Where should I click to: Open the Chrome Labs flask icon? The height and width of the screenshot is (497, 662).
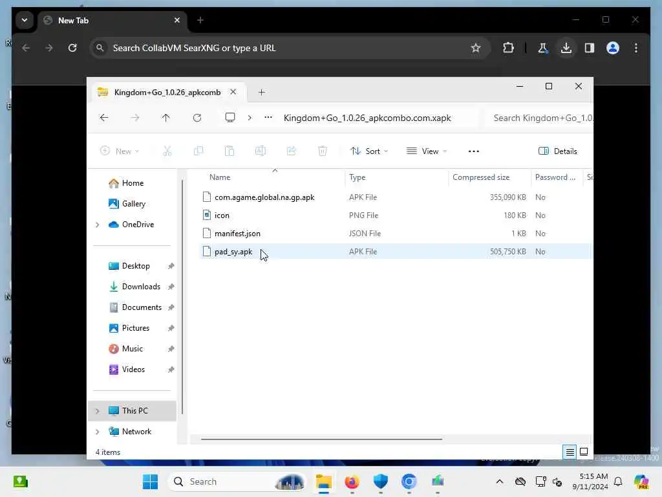542,48
